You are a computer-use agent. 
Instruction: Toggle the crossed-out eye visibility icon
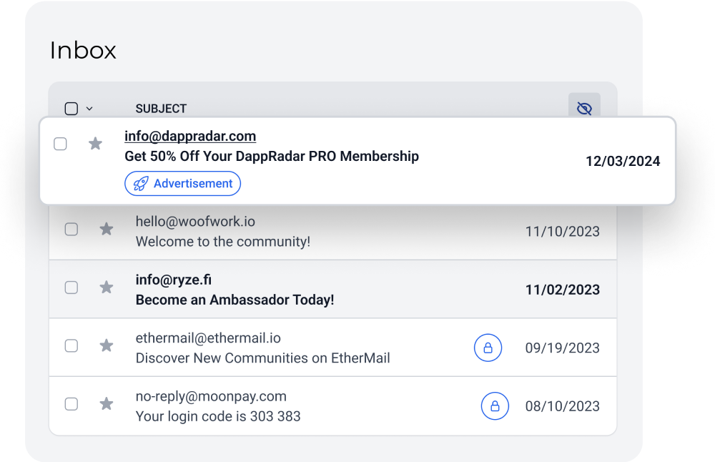[x=584, y=109]
